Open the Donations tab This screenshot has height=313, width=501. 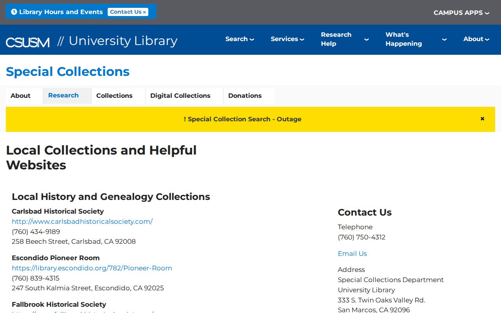coord(249,96)
